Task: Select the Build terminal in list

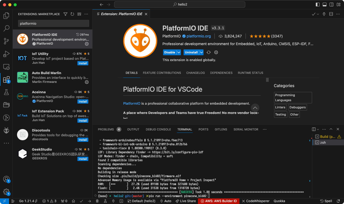Action: tap(328, 137)
